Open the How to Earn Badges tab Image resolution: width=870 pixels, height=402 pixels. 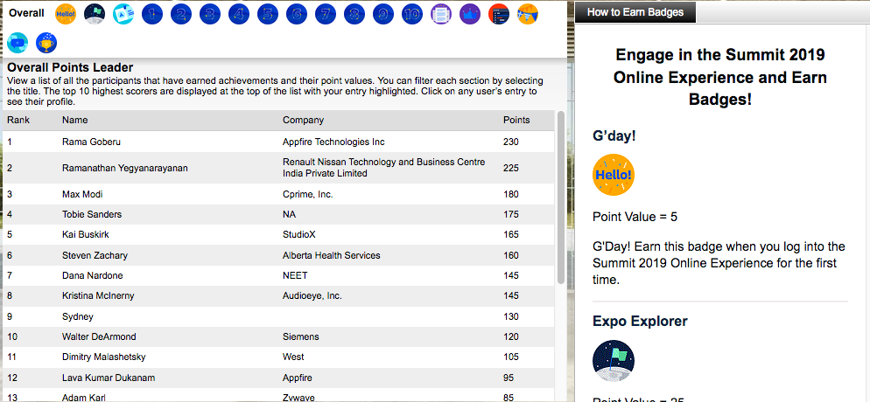tap(635, 11)
